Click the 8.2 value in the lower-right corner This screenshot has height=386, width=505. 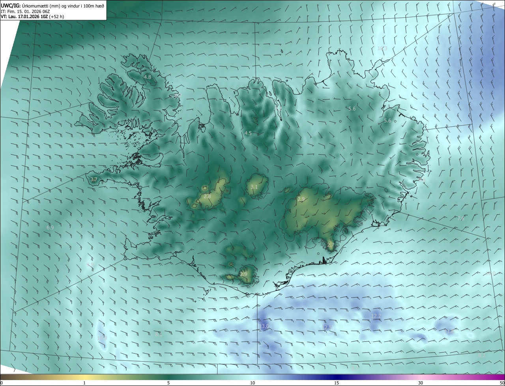tap(482, 356)
